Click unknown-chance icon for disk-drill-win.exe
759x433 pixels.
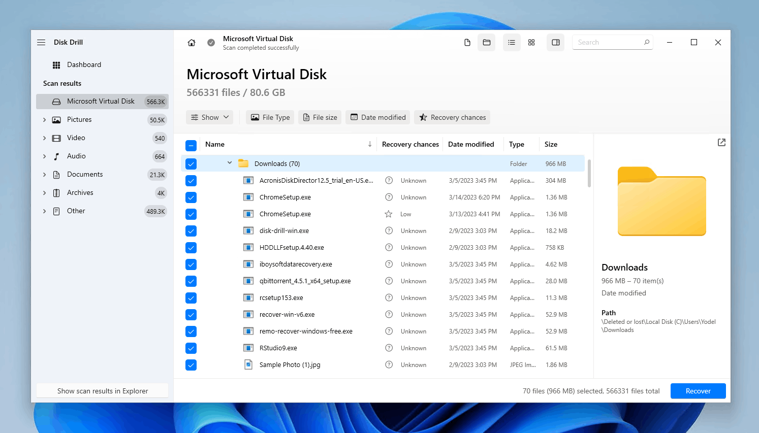389,231
